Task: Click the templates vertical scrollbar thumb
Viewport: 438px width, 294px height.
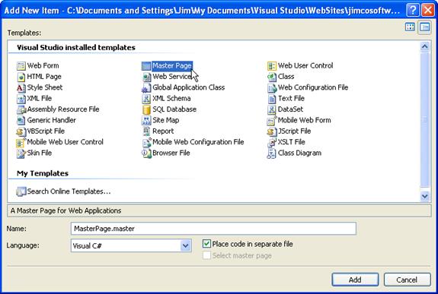Action: (424, 119)
